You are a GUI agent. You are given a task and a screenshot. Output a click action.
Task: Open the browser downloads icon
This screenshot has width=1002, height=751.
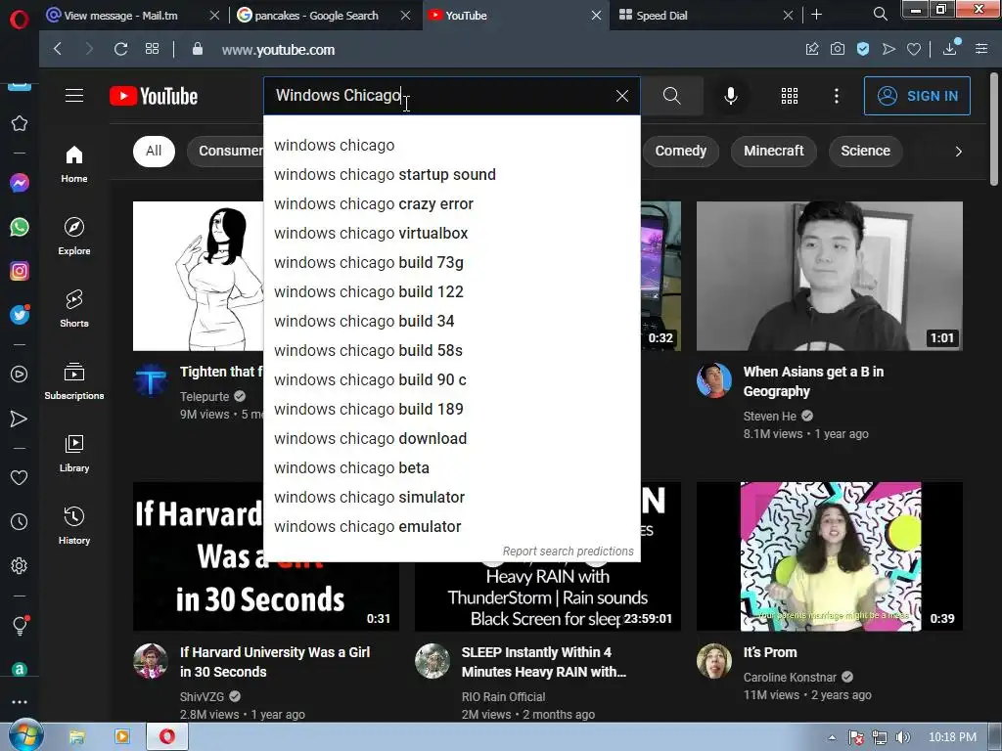[x=950, y=48]
